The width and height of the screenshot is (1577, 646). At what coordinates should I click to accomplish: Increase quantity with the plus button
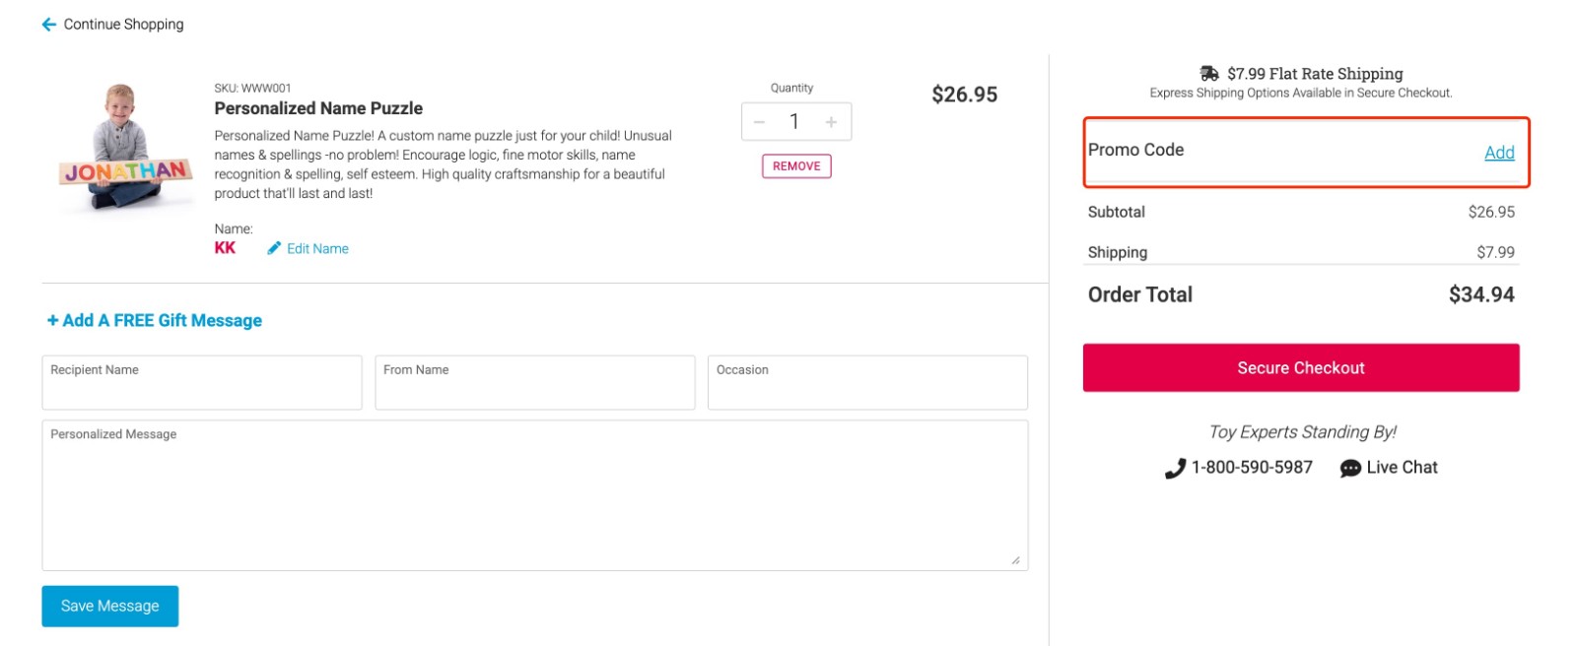click(x=831, y=122)
